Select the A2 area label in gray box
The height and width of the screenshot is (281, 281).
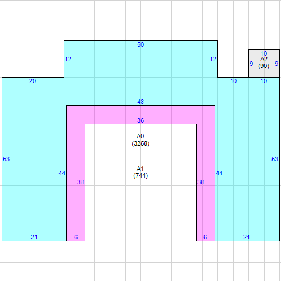[264, 59]
